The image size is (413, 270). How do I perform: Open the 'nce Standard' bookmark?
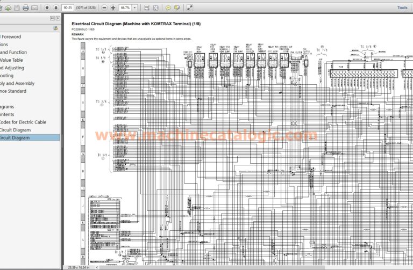point(13,91)
